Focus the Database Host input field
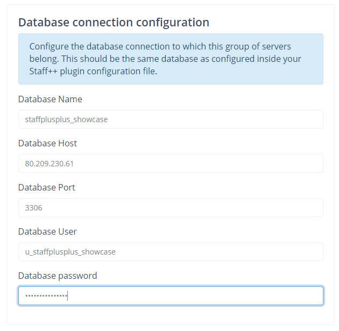The image size is (339, 331). click(x=171, y=163)
